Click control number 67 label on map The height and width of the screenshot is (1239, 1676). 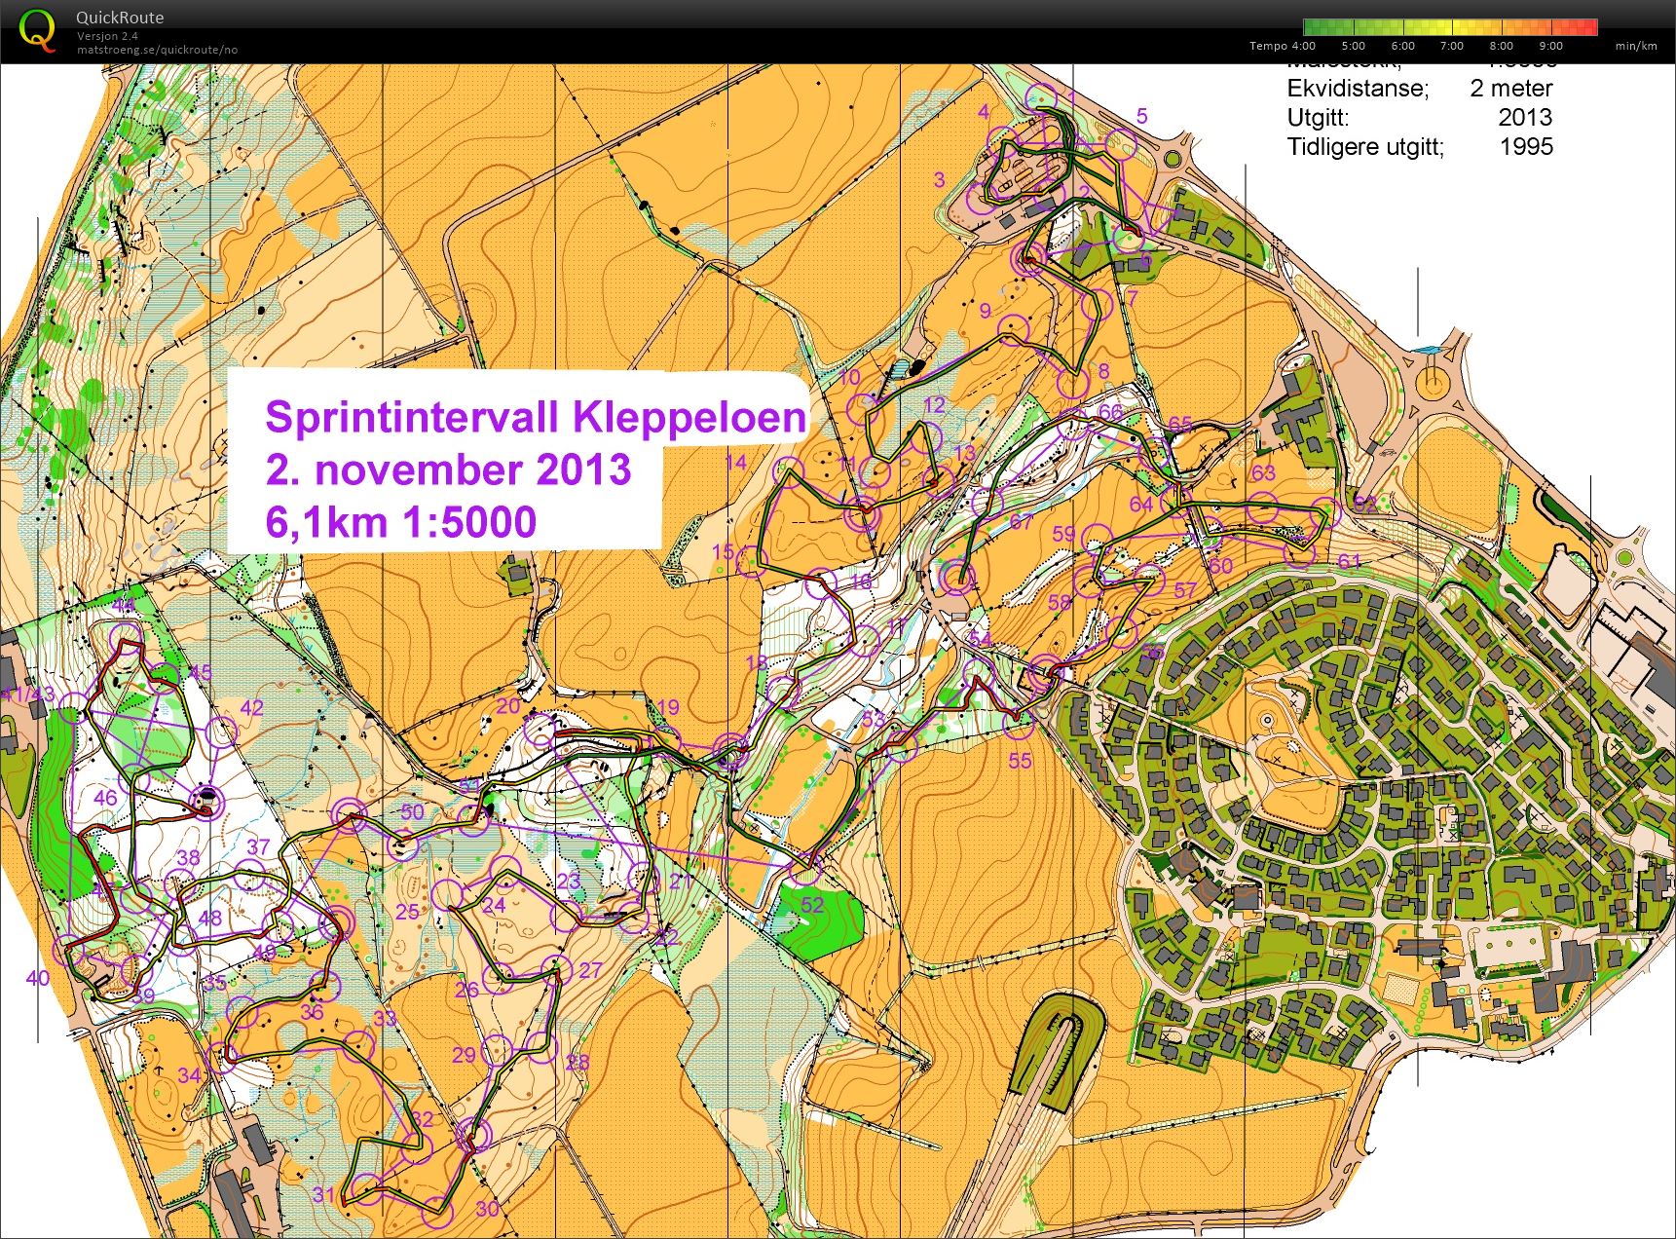pyautogui.click(x=1021, y=522)
